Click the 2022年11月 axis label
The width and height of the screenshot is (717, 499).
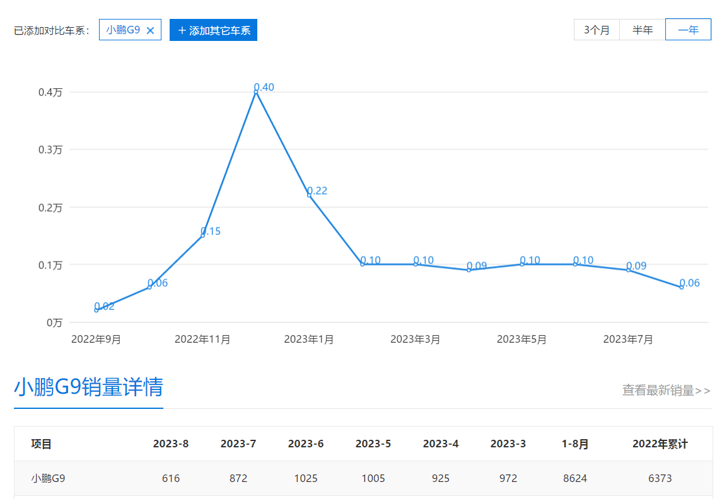pos(202,340)
